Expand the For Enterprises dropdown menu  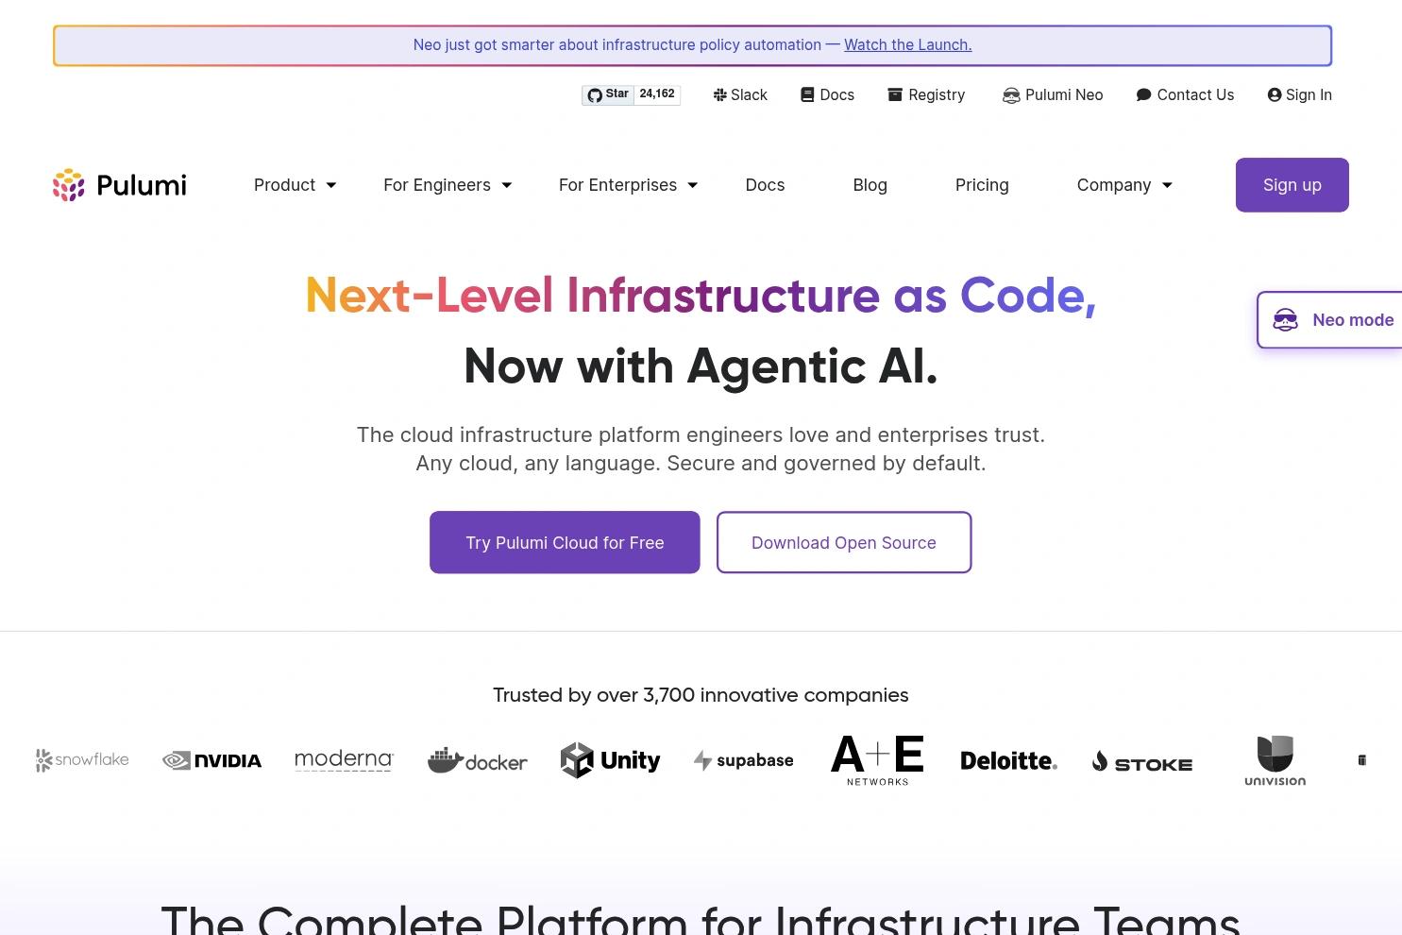pyautogui.click(x=628, y=185)
